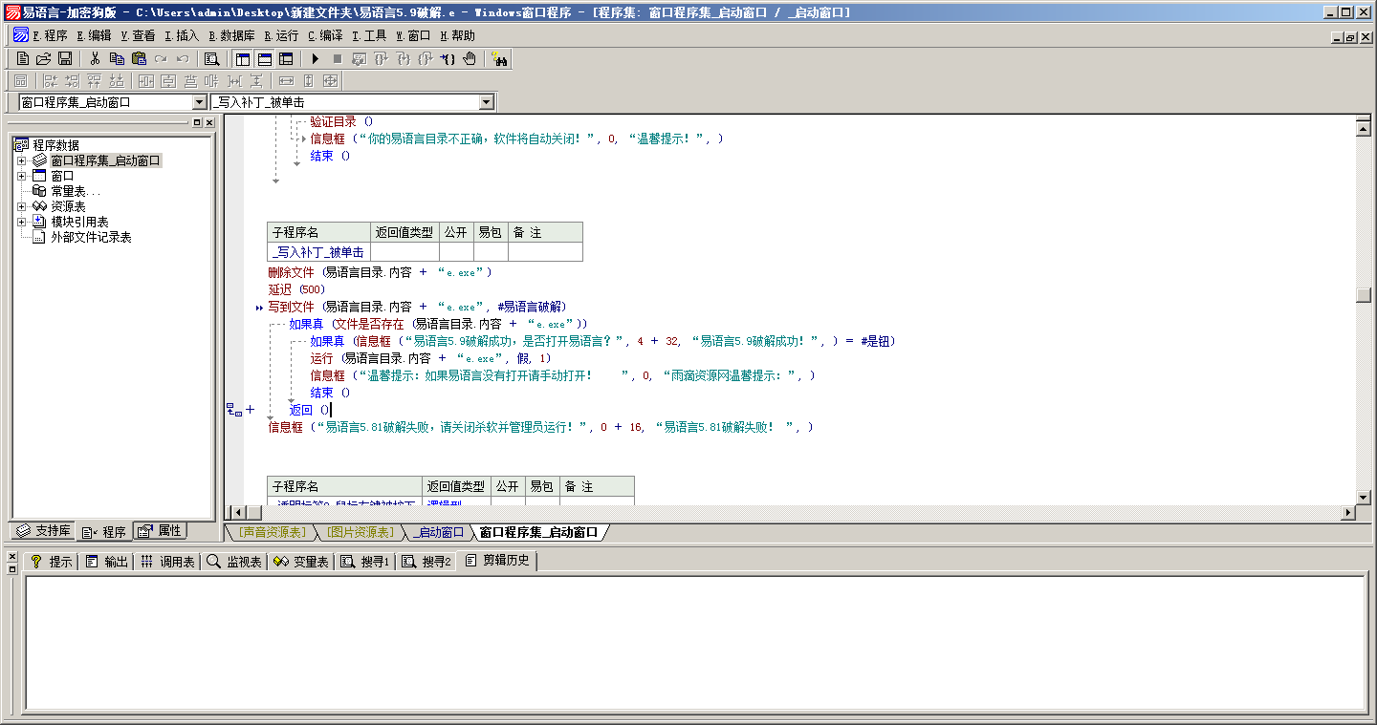Select the 资源表 tree item
The image size is (1377, 725).
pyautogui.click(x=68, y=206)
